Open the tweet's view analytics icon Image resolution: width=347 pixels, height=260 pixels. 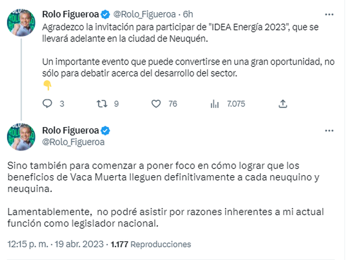point(215,104)
